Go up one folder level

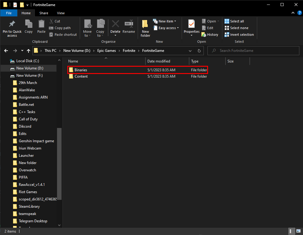click(x=29, y=51)
